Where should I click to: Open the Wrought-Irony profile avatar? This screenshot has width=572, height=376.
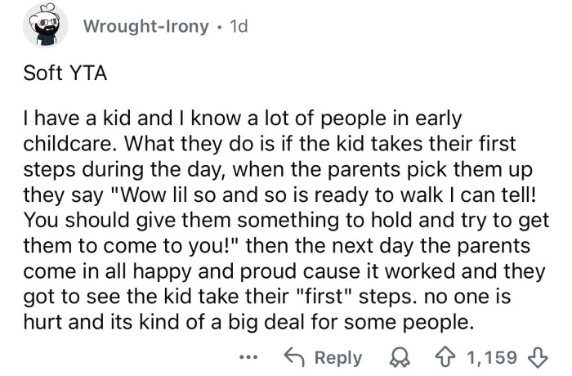pyautogui.click(x=45, y=25)
